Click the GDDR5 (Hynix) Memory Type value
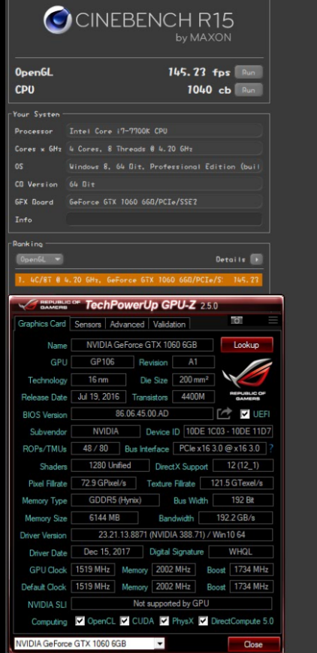 point(115,500)
